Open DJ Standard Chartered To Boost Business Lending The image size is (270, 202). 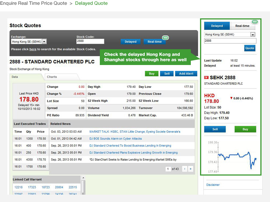130,145
